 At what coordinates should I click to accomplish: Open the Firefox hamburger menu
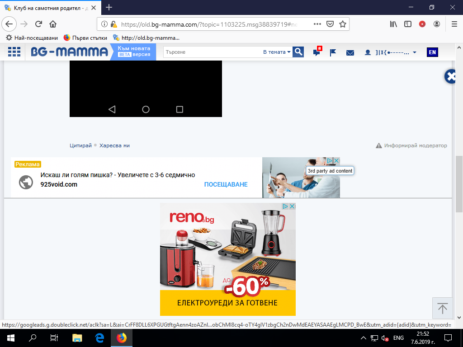click(x=454, y=24)
